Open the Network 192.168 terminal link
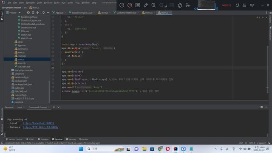The height and width of the screenshot is (153, 272). pyautogui.click(x=40, y=127)
